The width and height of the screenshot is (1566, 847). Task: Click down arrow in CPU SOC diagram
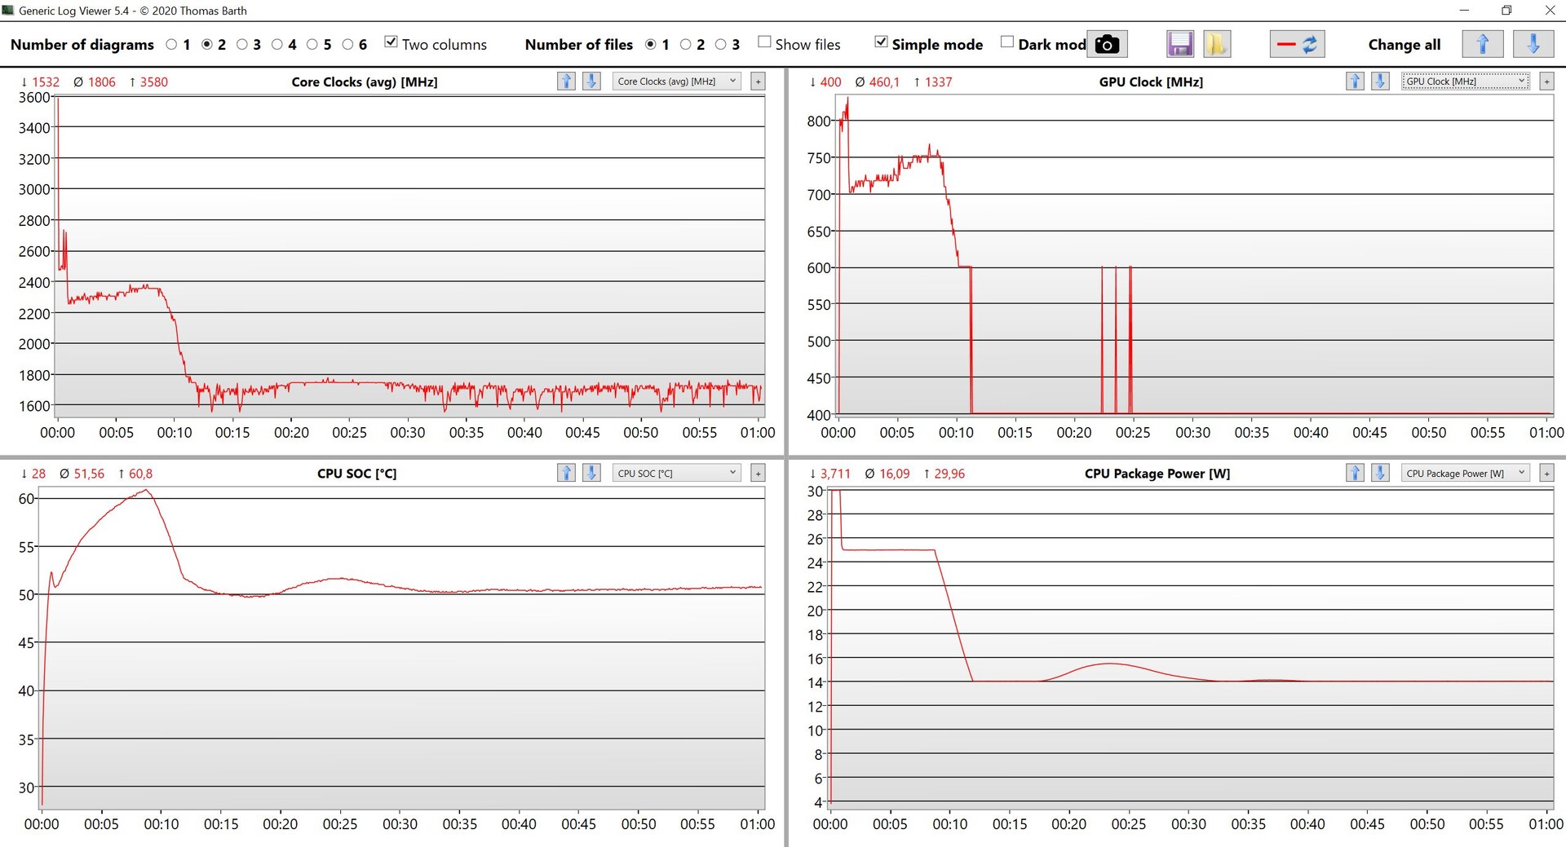[x=591, y=473]
